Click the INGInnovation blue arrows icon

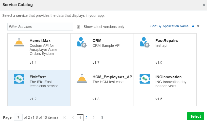point(145,79)
